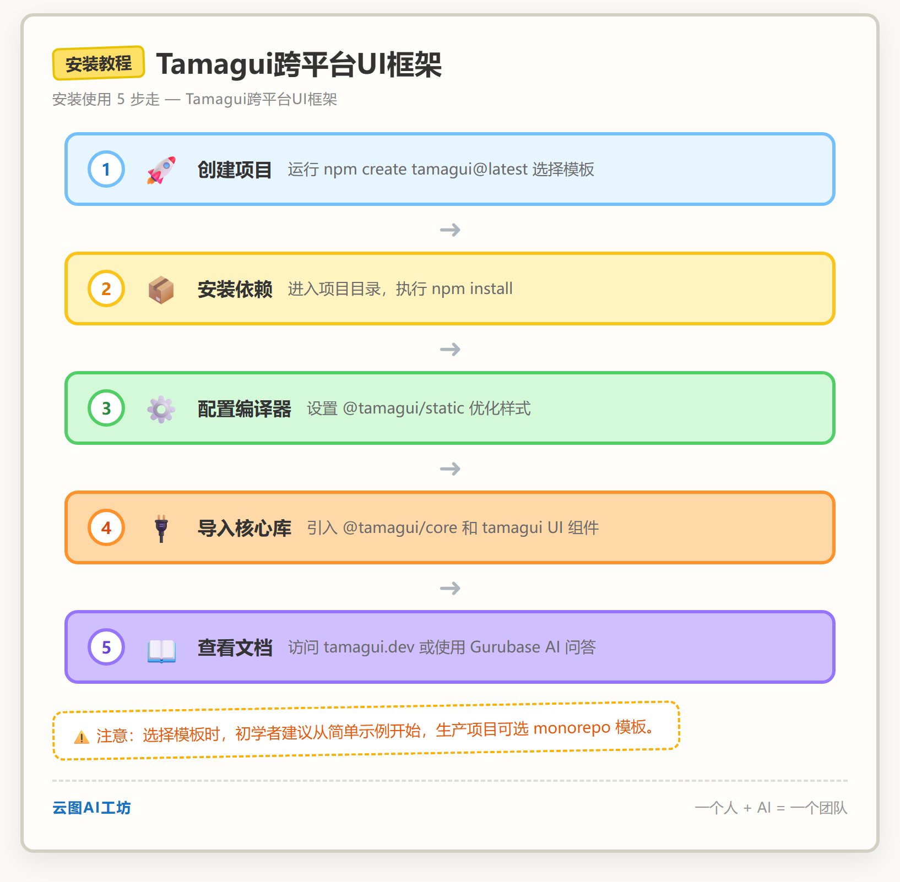Select the step number 4 circle
Viewport: 900px width, 882px height.
(106, 527)
